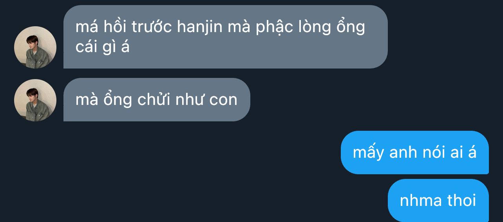The height and width of the screenshot is (222, 503).
Task: Select the 'mà ổng chửi như con' bubble
Action: pyautogui.click(x=157, y=100)
